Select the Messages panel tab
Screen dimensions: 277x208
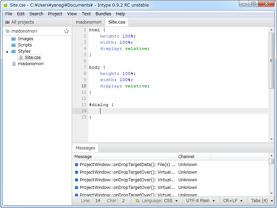pyautogui.click(x=86, y=148)
